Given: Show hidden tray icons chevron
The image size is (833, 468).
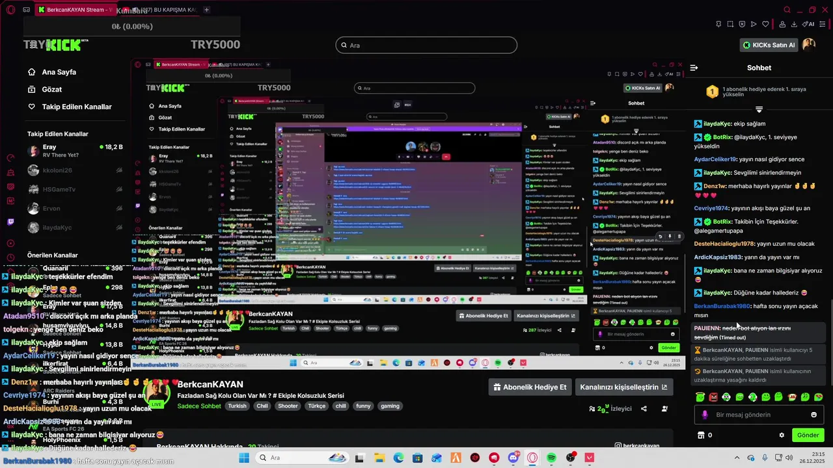Looking at the screenshot, I should pyautogui.click(x=737, y=458).
